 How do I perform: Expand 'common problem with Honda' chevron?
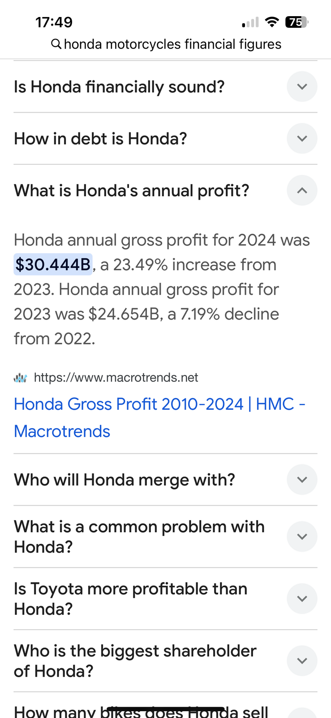[302, 537]
